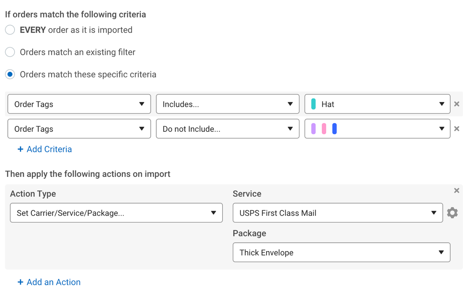Choose Orders match an existing filter
The image size is (471, 295).
click(x=10, y=52)
